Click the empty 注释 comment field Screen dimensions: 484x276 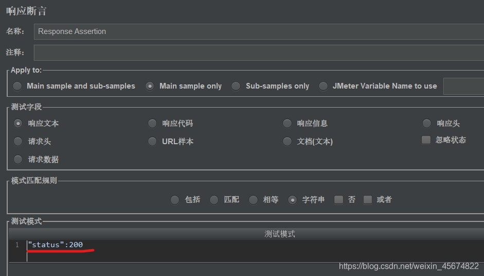point(259,53)
